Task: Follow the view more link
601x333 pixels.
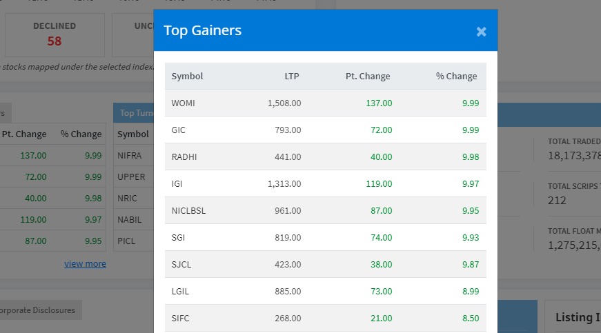Action: 85,264
